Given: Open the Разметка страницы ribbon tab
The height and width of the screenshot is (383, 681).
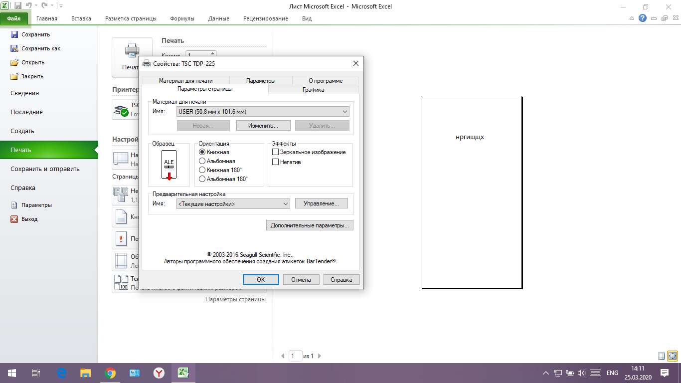Looking at the screenshot, I should click(131, 18).
